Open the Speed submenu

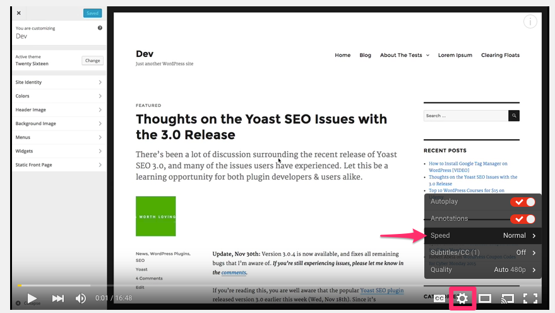pyautogui.click(x=483, y=236)
